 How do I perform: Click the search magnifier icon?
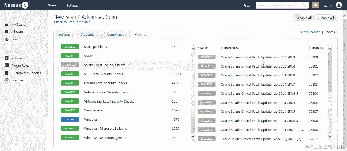click(304, 5)
